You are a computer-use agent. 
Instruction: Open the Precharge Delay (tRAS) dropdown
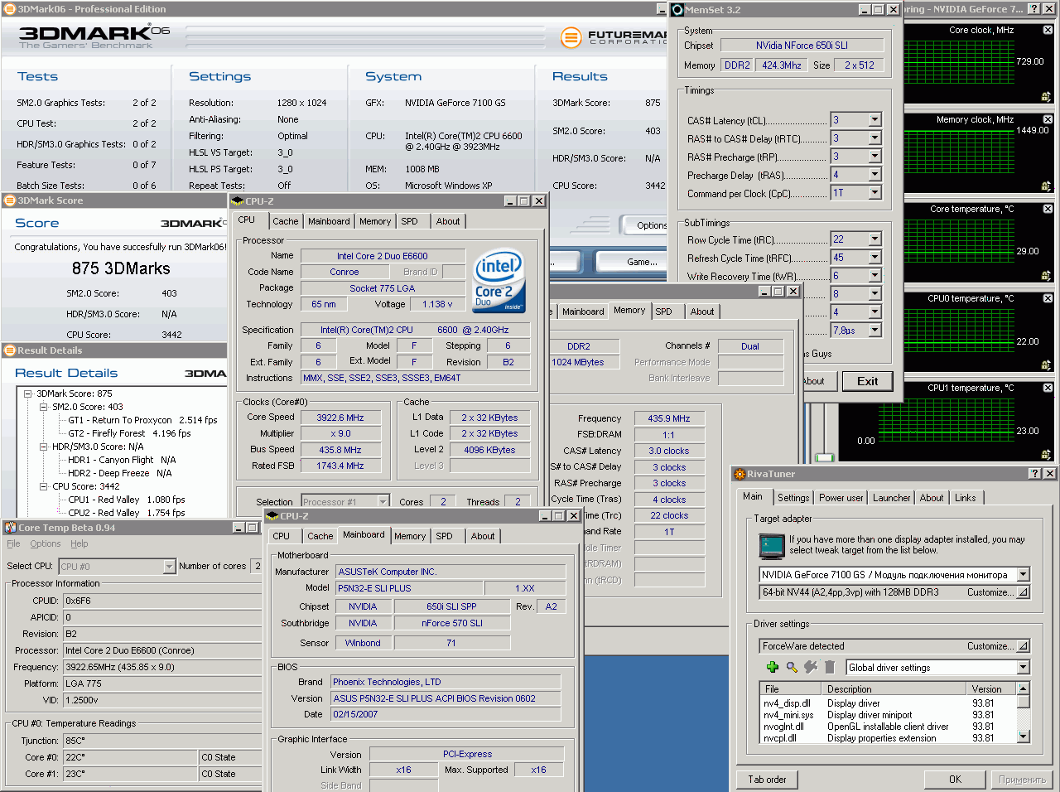[874, 175]
